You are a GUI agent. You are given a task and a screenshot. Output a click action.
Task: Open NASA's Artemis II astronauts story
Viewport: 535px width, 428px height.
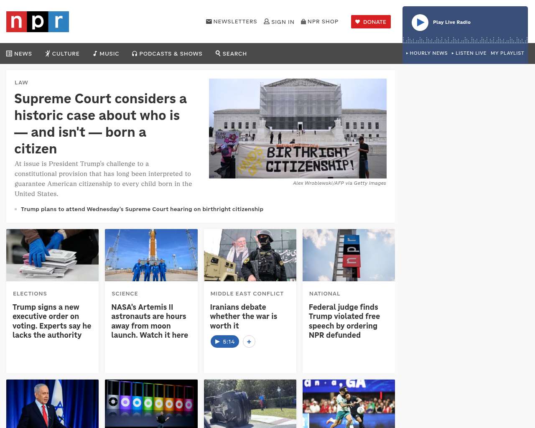pyautogui.click(x=150, y=321)
